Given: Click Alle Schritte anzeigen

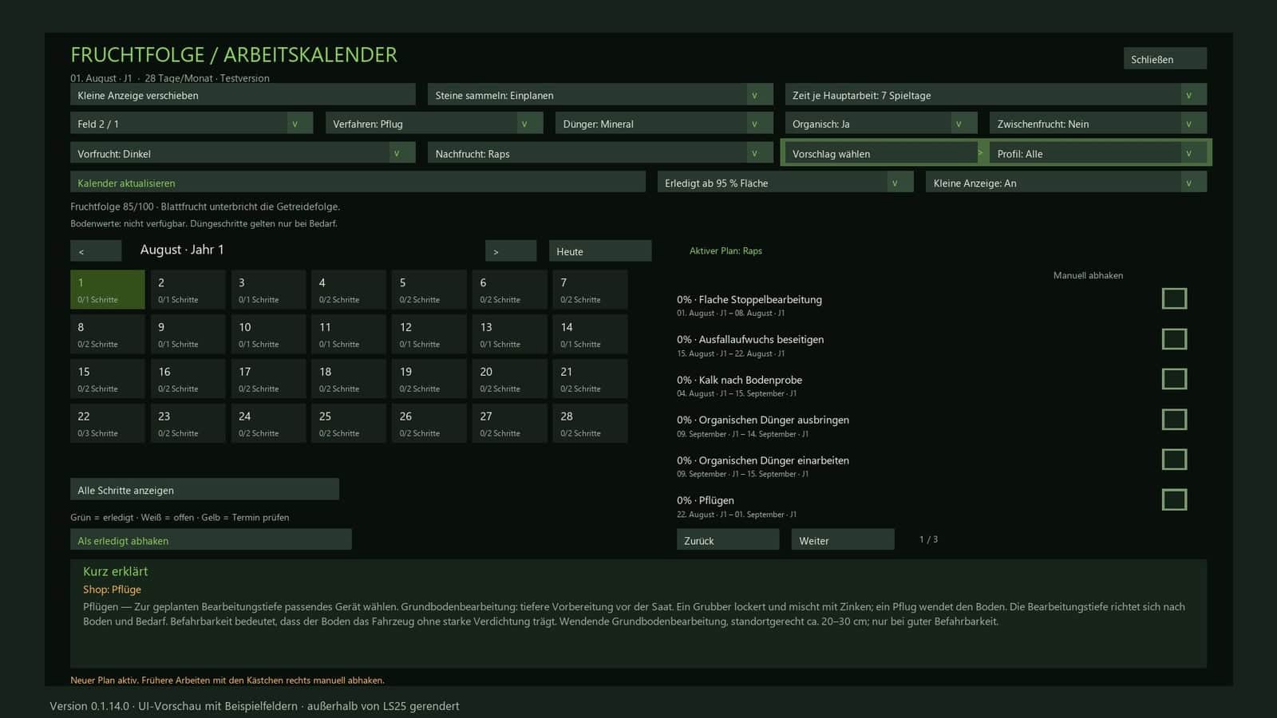Looking at the screenshot, I should tap(204, 490).
